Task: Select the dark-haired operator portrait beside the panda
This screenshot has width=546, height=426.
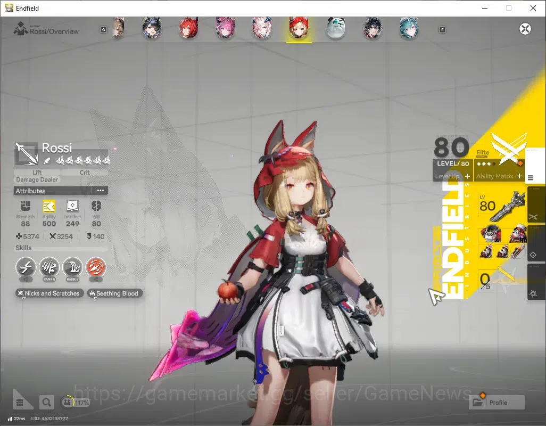Action: (372, 29)
